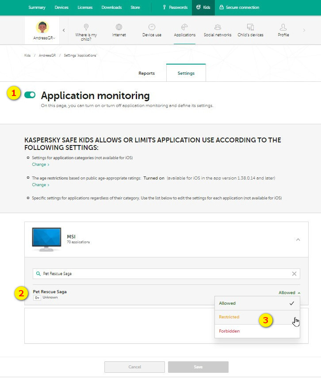Click the 70 applications count text

coord(78,242)
